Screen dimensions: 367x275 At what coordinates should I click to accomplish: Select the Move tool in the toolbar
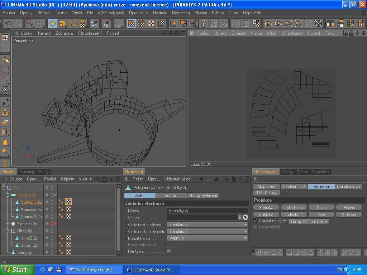click(x=52, y=23)
